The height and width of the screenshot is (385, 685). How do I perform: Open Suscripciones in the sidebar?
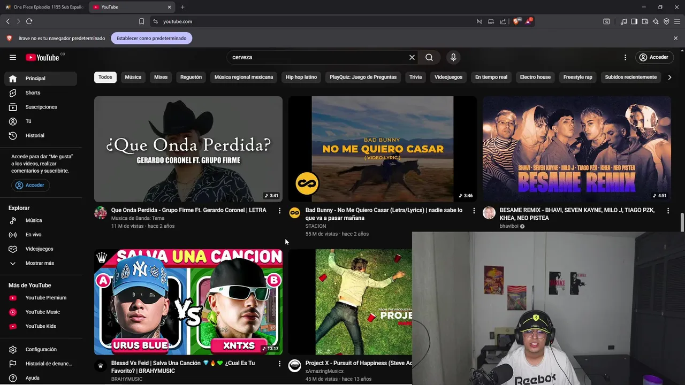pyautogui.click(x=41, y=107)
